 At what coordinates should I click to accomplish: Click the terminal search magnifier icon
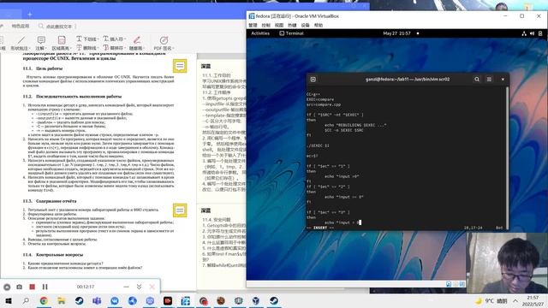click(477, 80)
